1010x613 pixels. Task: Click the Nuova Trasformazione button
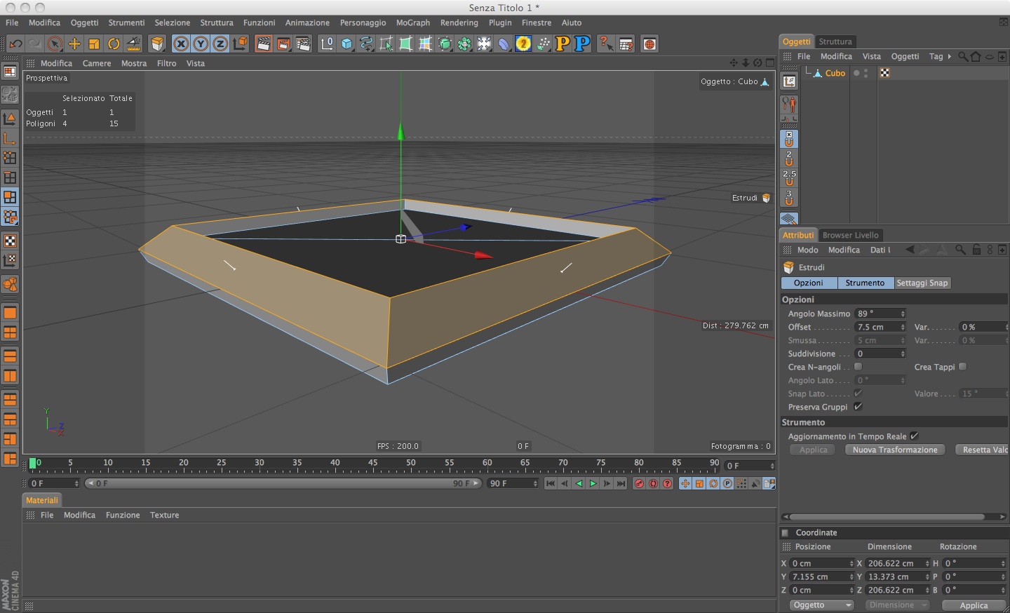894,450
